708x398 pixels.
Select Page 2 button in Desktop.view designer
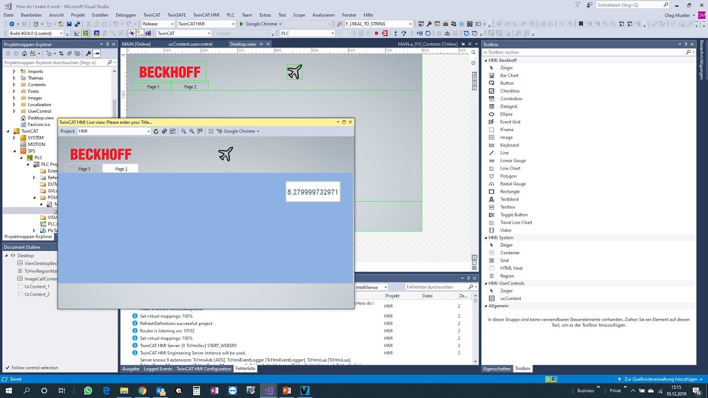[190, 87]
